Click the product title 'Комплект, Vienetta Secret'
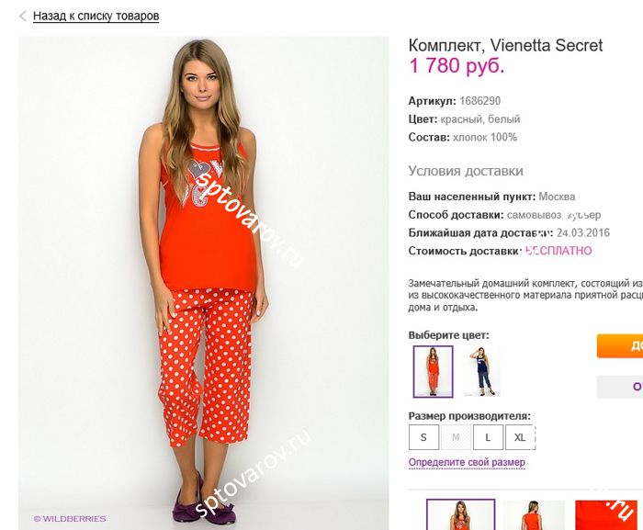 point(505,46)
